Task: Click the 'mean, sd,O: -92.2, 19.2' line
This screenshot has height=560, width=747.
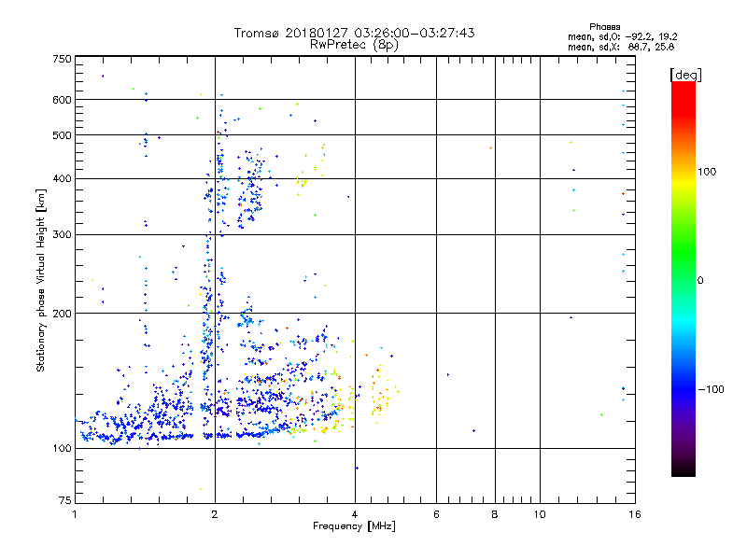Action: pyautogui.click(x=622, y=36)
